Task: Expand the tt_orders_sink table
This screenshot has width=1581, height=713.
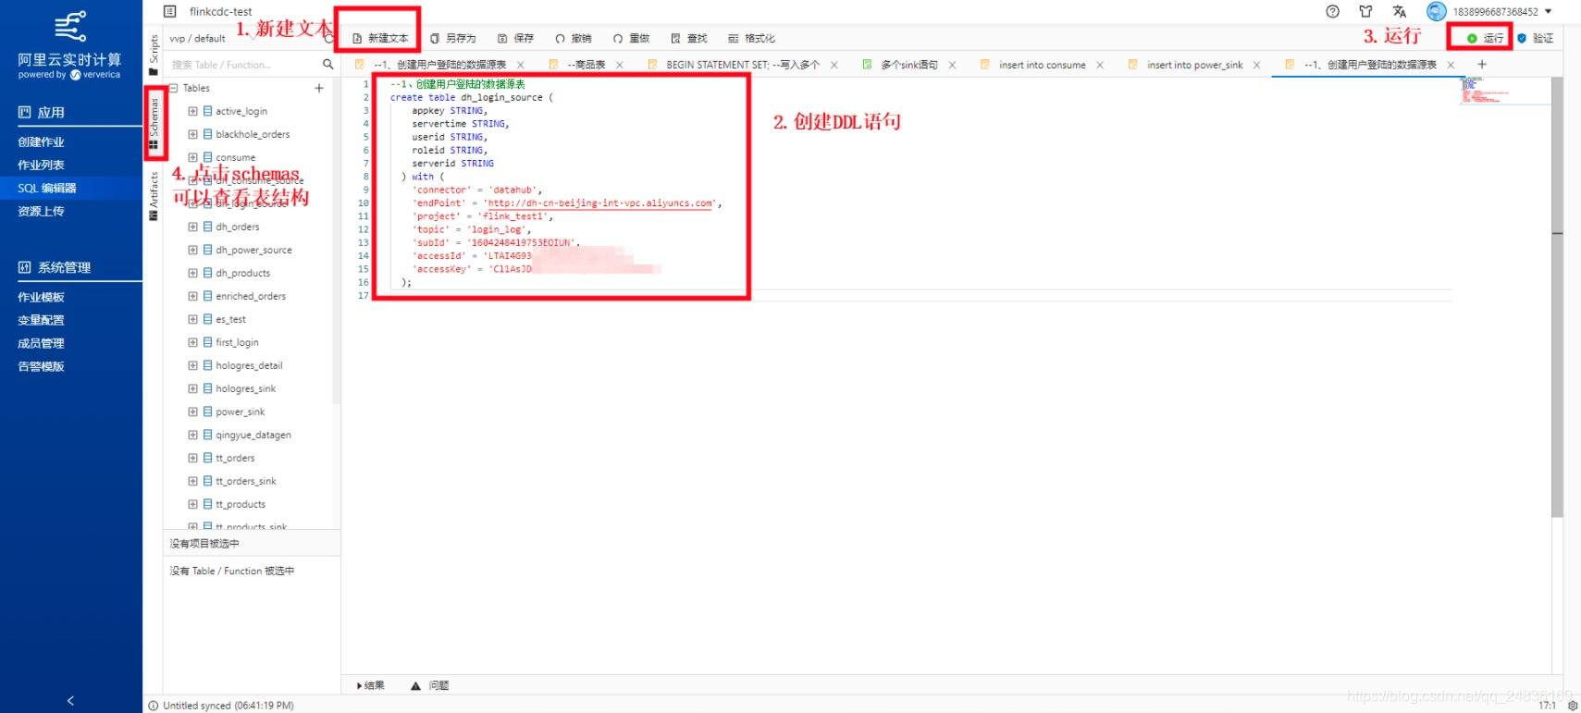Action: click(192, 481)
